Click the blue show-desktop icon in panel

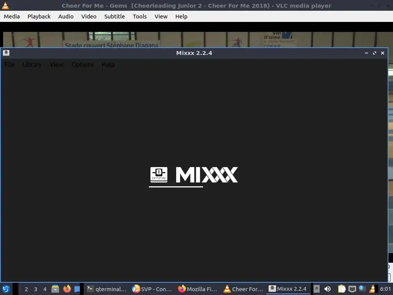click(x=77, y=289)
